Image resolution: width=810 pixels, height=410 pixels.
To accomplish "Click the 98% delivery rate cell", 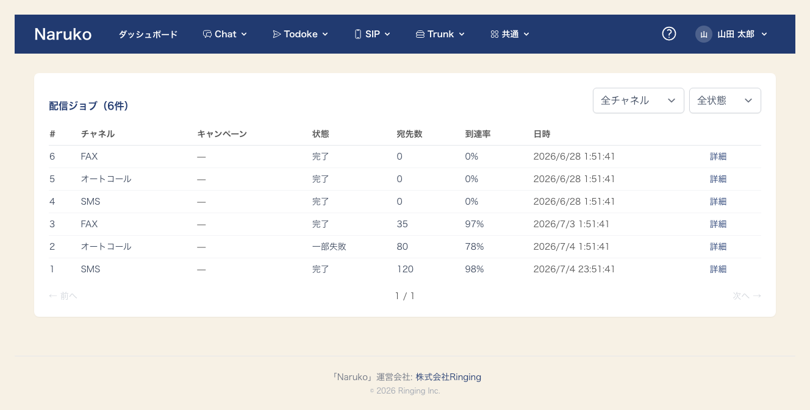I will tap(475, 269).
